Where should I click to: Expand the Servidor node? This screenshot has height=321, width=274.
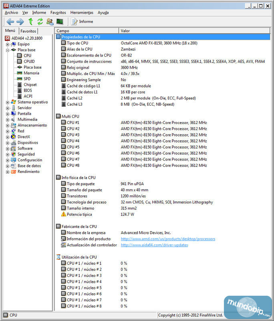(x=8, y=108)
